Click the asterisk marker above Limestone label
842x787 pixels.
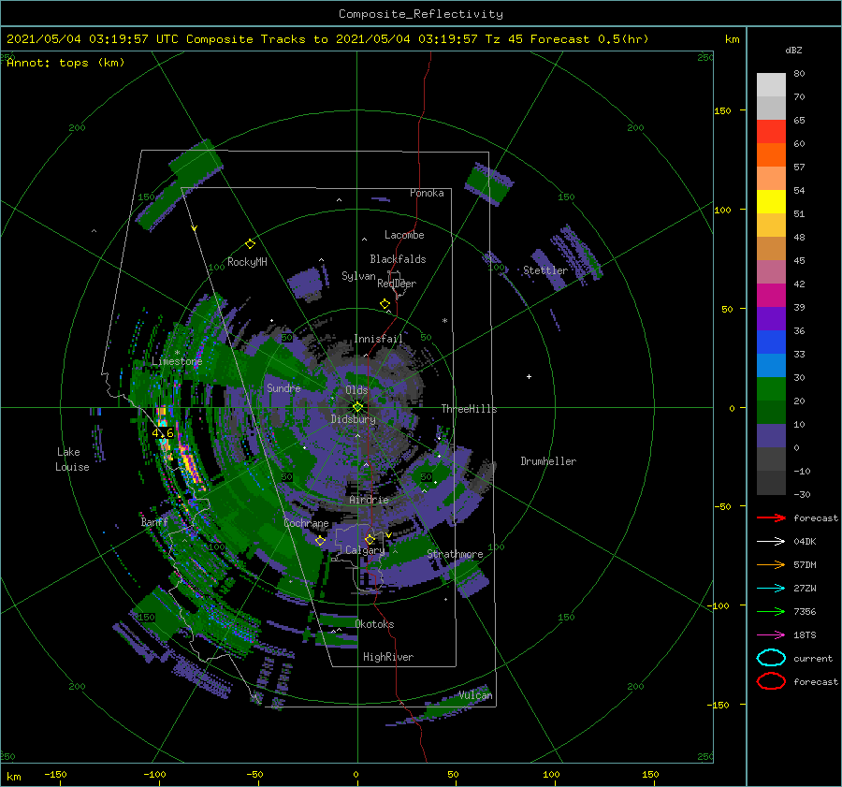(x=177, y=353)
